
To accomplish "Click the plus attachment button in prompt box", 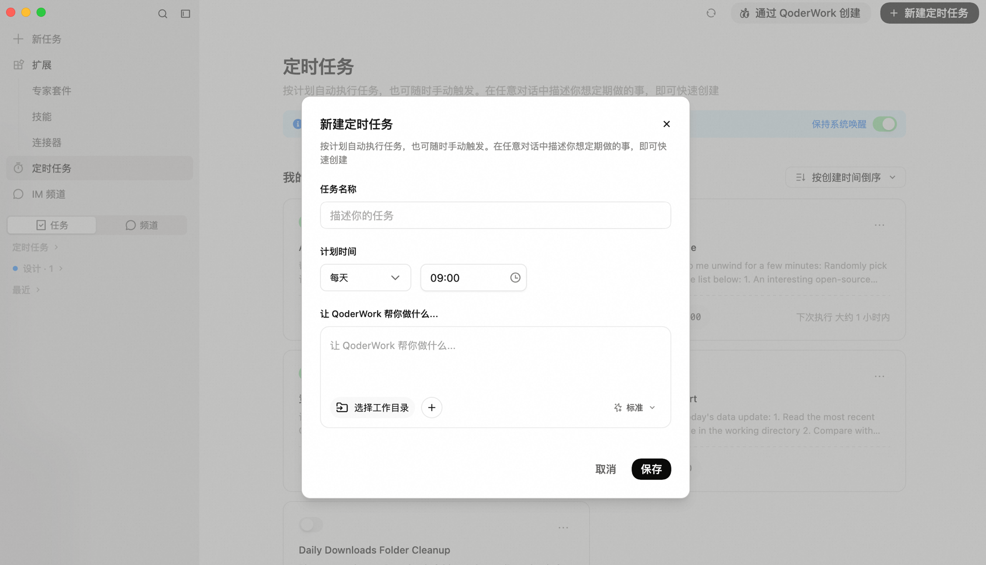I will (432, 408).
